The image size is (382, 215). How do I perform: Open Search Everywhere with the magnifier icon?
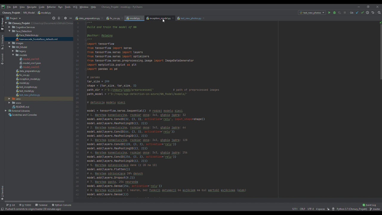[x=379, y=13]
